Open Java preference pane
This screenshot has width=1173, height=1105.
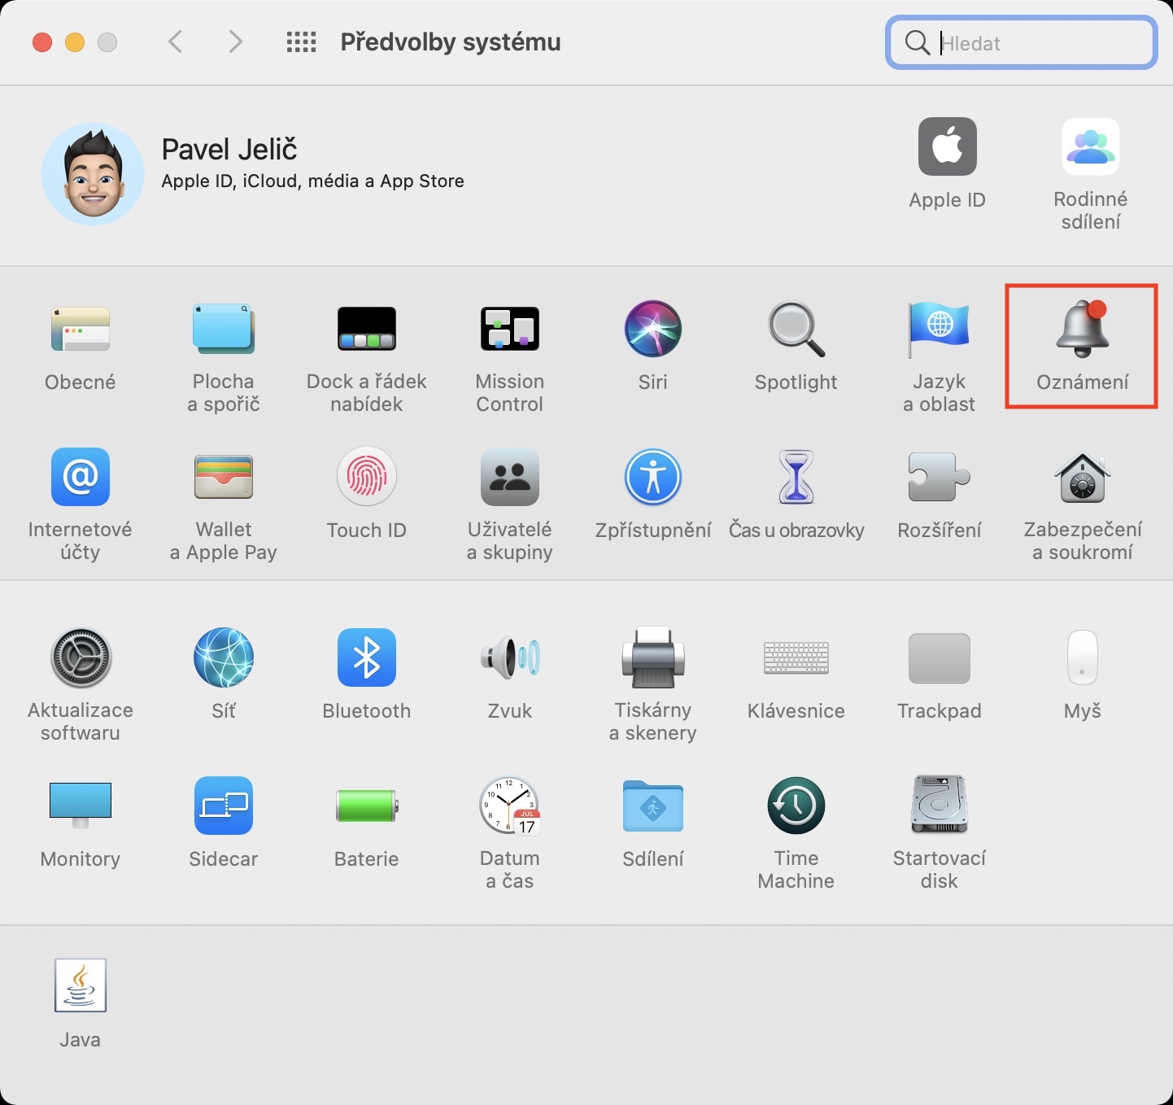tap(81, 985)
